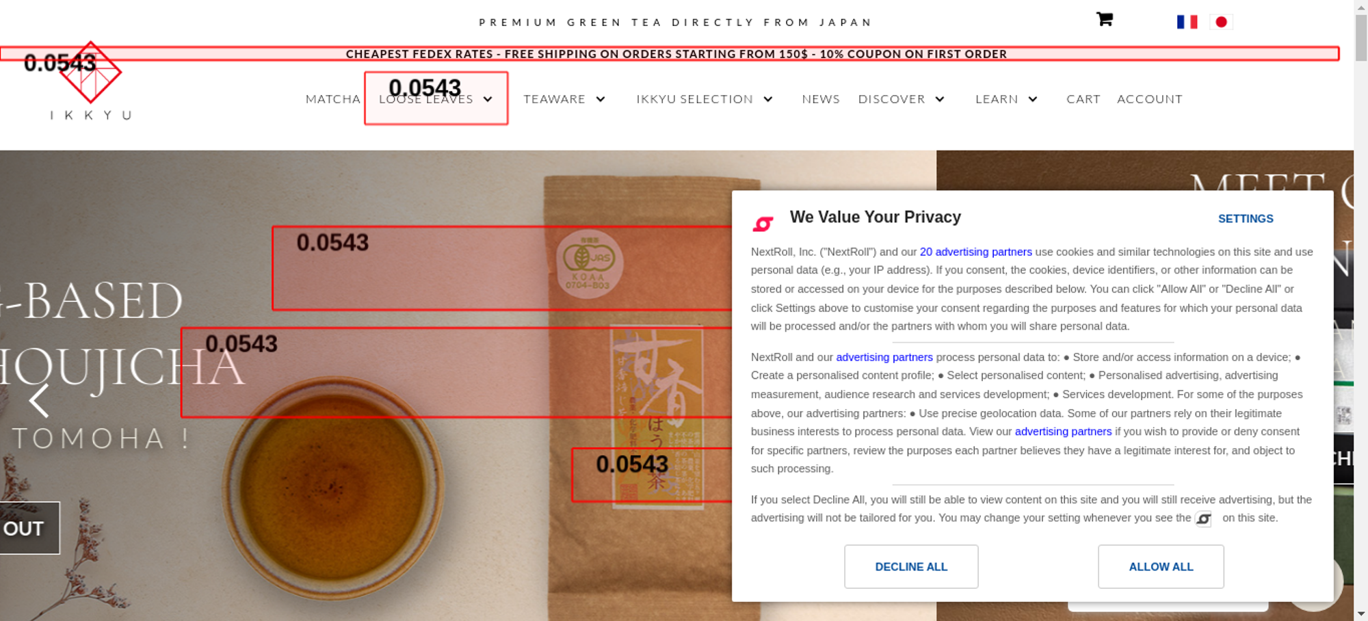The width and height of the screenshot is (1368, 621).
Task: Open the News menu item
Action: pos(821,99)
